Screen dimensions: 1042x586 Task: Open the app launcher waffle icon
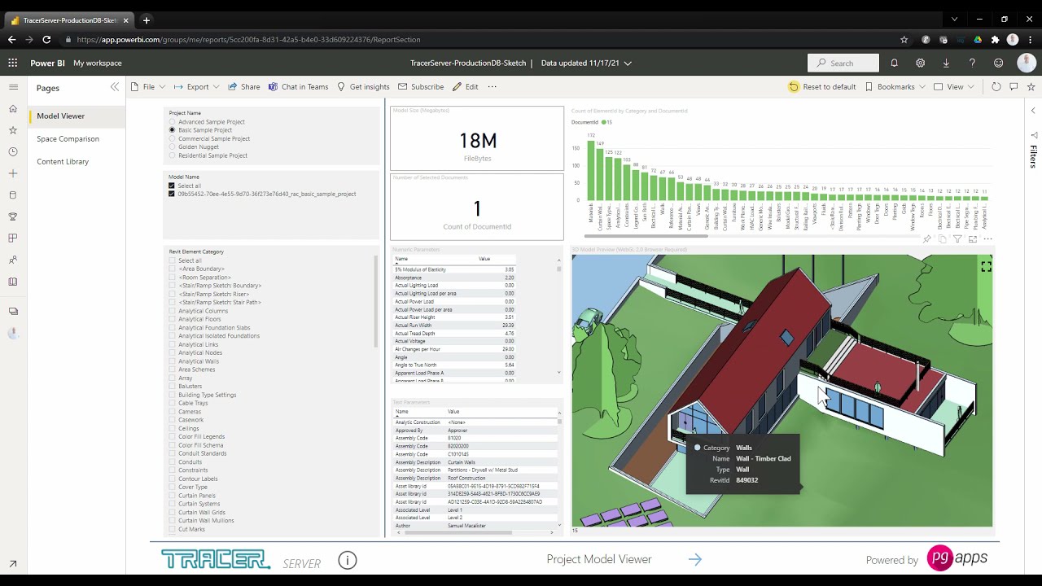tap(12, 63)
